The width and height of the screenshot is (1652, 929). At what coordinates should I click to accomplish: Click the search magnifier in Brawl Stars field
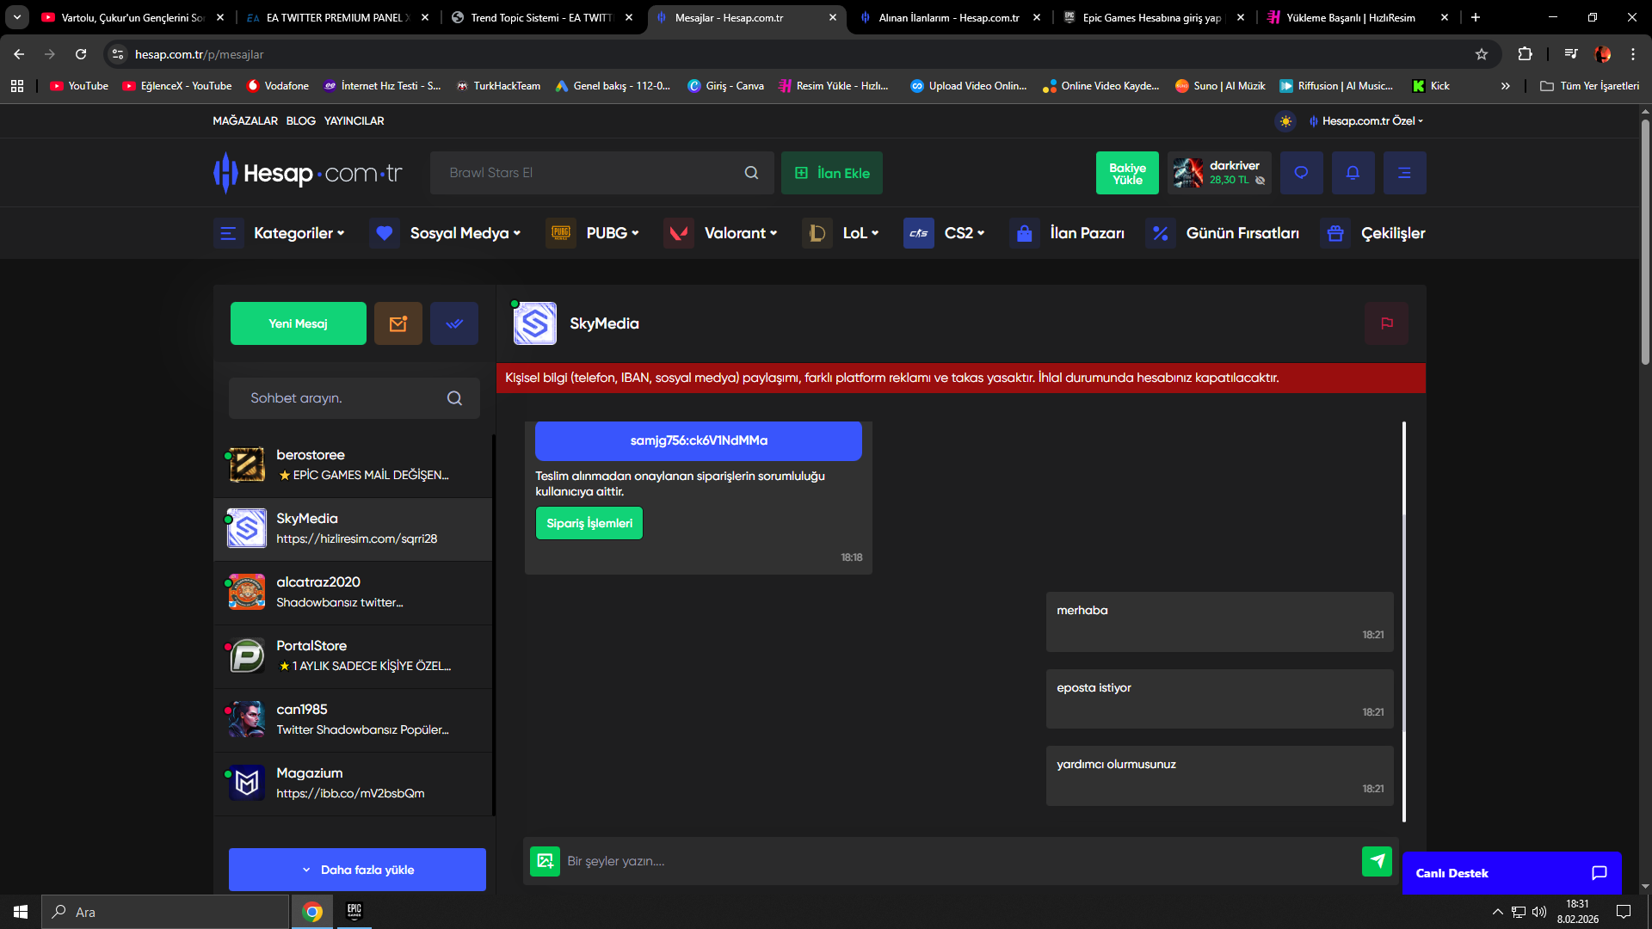pos(751,173)
